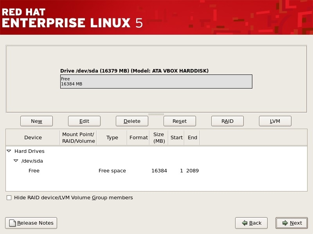Click the Mount Point/RAID/Volume column header

point(78,138)
